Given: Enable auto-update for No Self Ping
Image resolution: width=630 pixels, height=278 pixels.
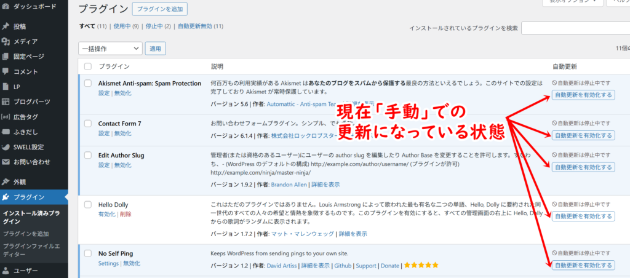Looking at the screenshot, I should coord(583,265).
